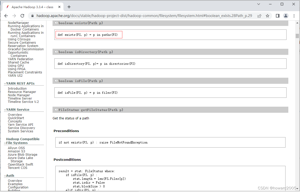Open Using FPGA page

[x=17, y=69]
